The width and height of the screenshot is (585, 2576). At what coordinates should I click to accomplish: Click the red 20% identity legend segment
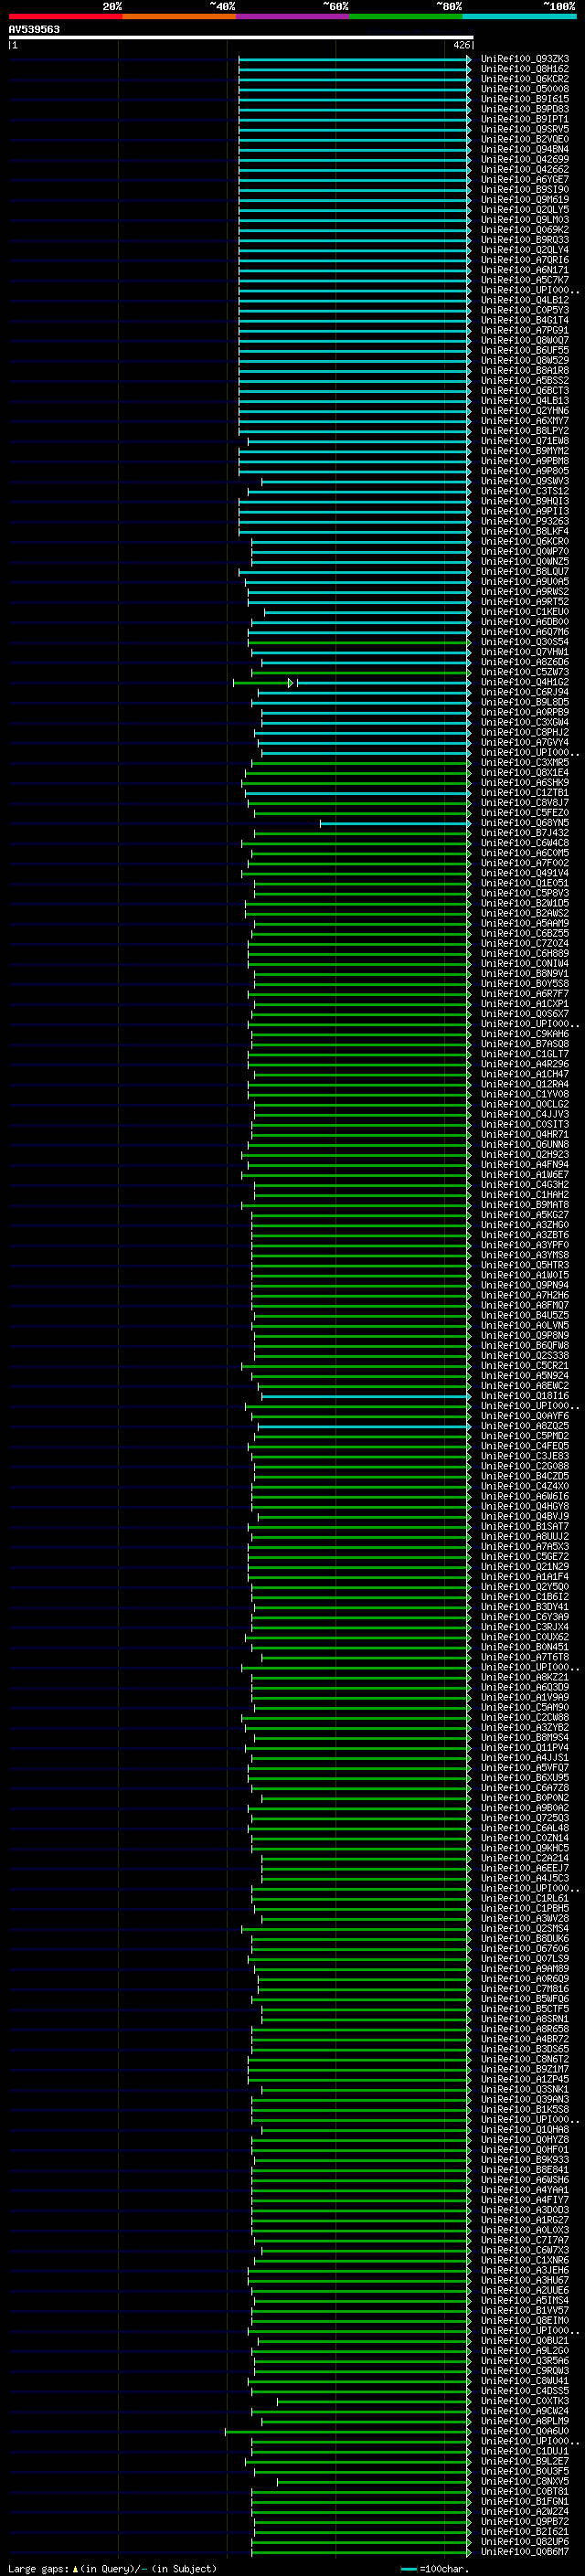65,16
